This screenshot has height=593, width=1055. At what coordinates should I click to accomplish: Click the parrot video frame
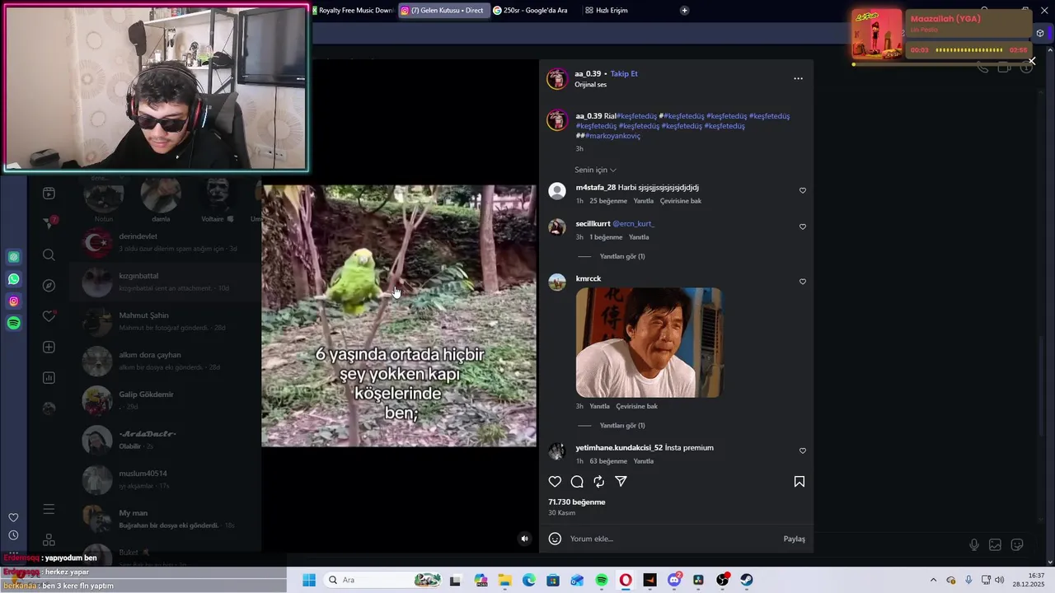[x=399, y=315]
